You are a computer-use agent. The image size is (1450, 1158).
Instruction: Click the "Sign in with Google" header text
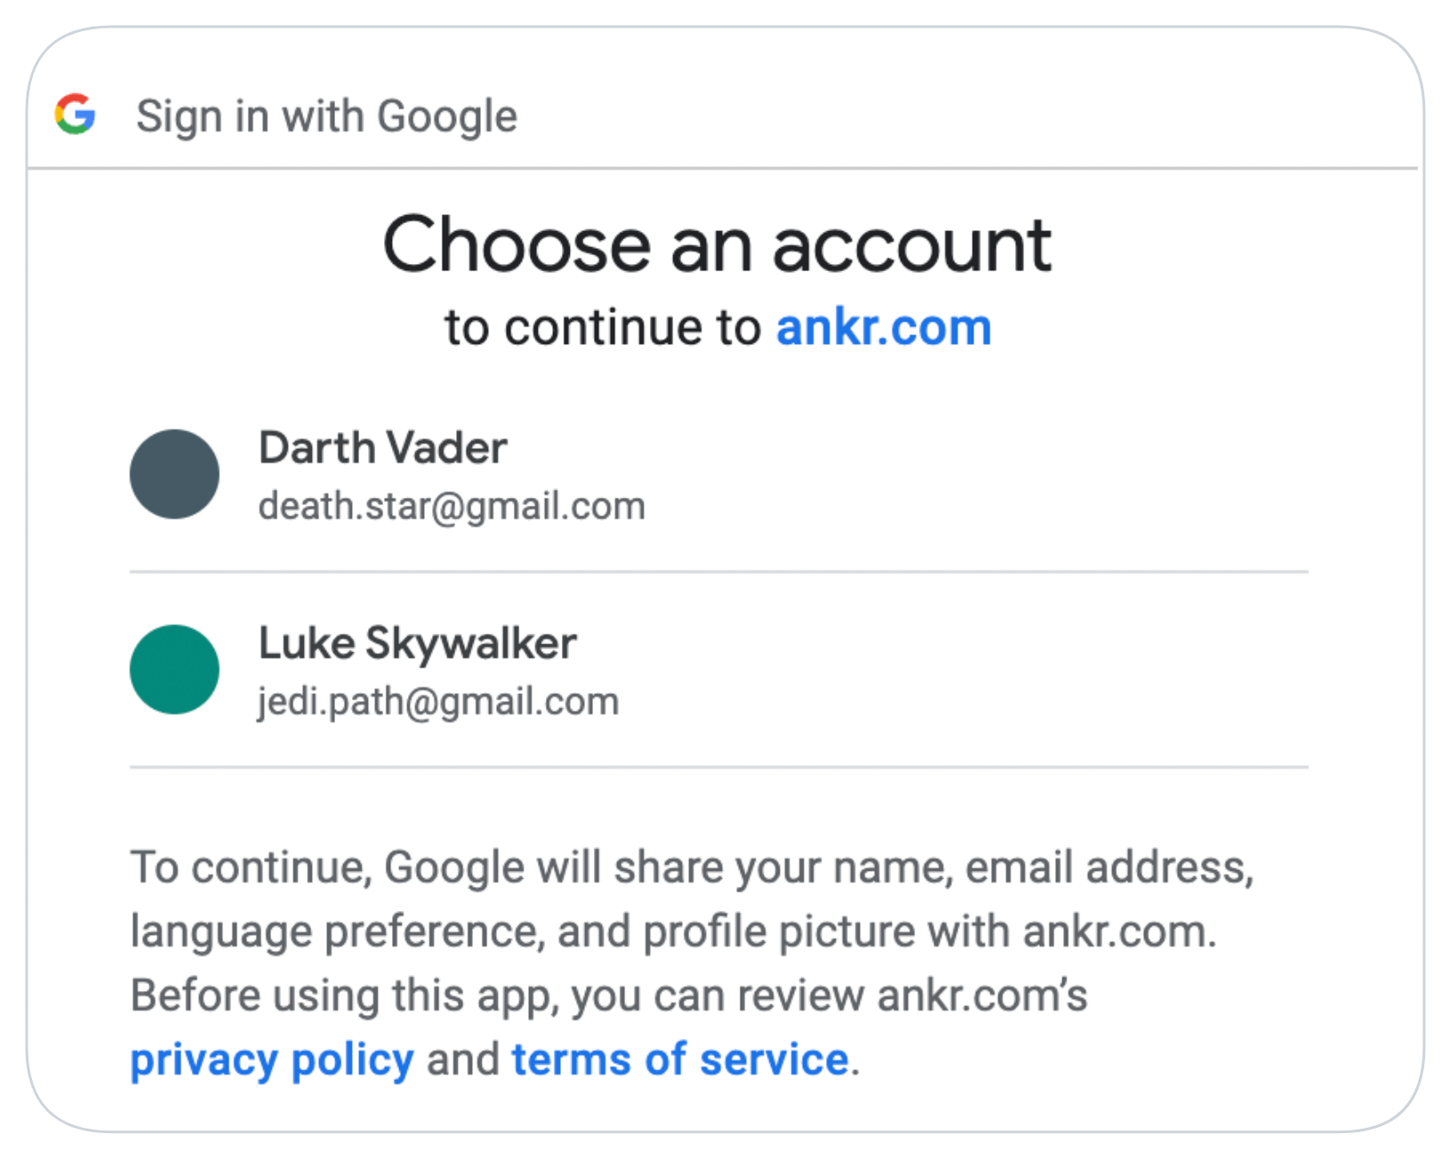click(x=326, y=116)
